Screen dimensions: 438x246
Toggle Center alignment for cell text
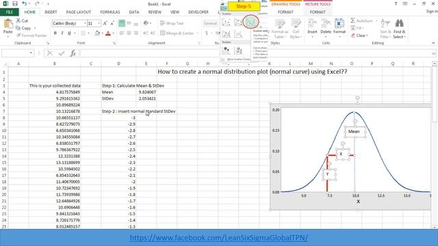129,33
